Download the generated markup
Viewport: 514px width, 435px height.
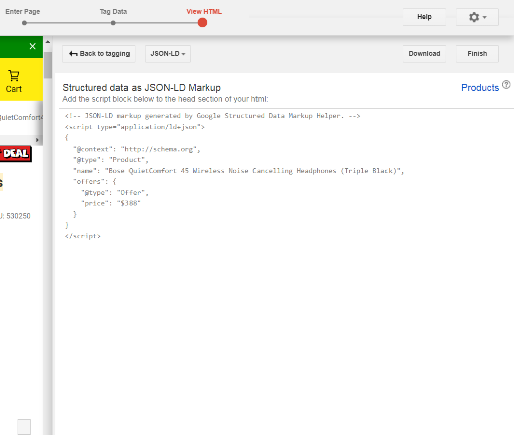(x=424, y=53)
